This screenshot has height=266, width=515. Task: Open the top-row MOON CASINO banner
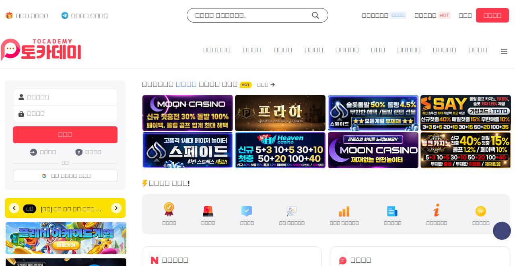pos(187,113)
